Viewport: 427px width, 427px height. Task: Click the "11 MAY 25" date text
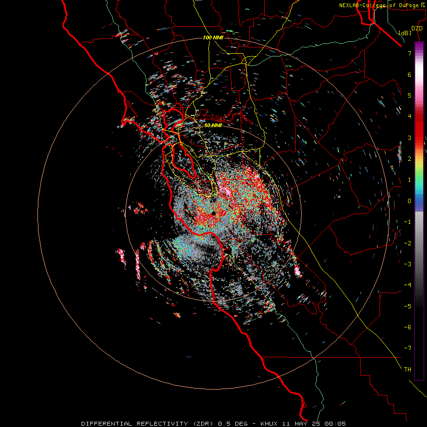coord(302,424)
